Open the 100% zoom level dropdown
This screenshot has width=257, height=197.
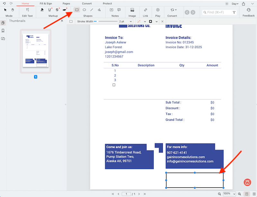pos(229,194)
